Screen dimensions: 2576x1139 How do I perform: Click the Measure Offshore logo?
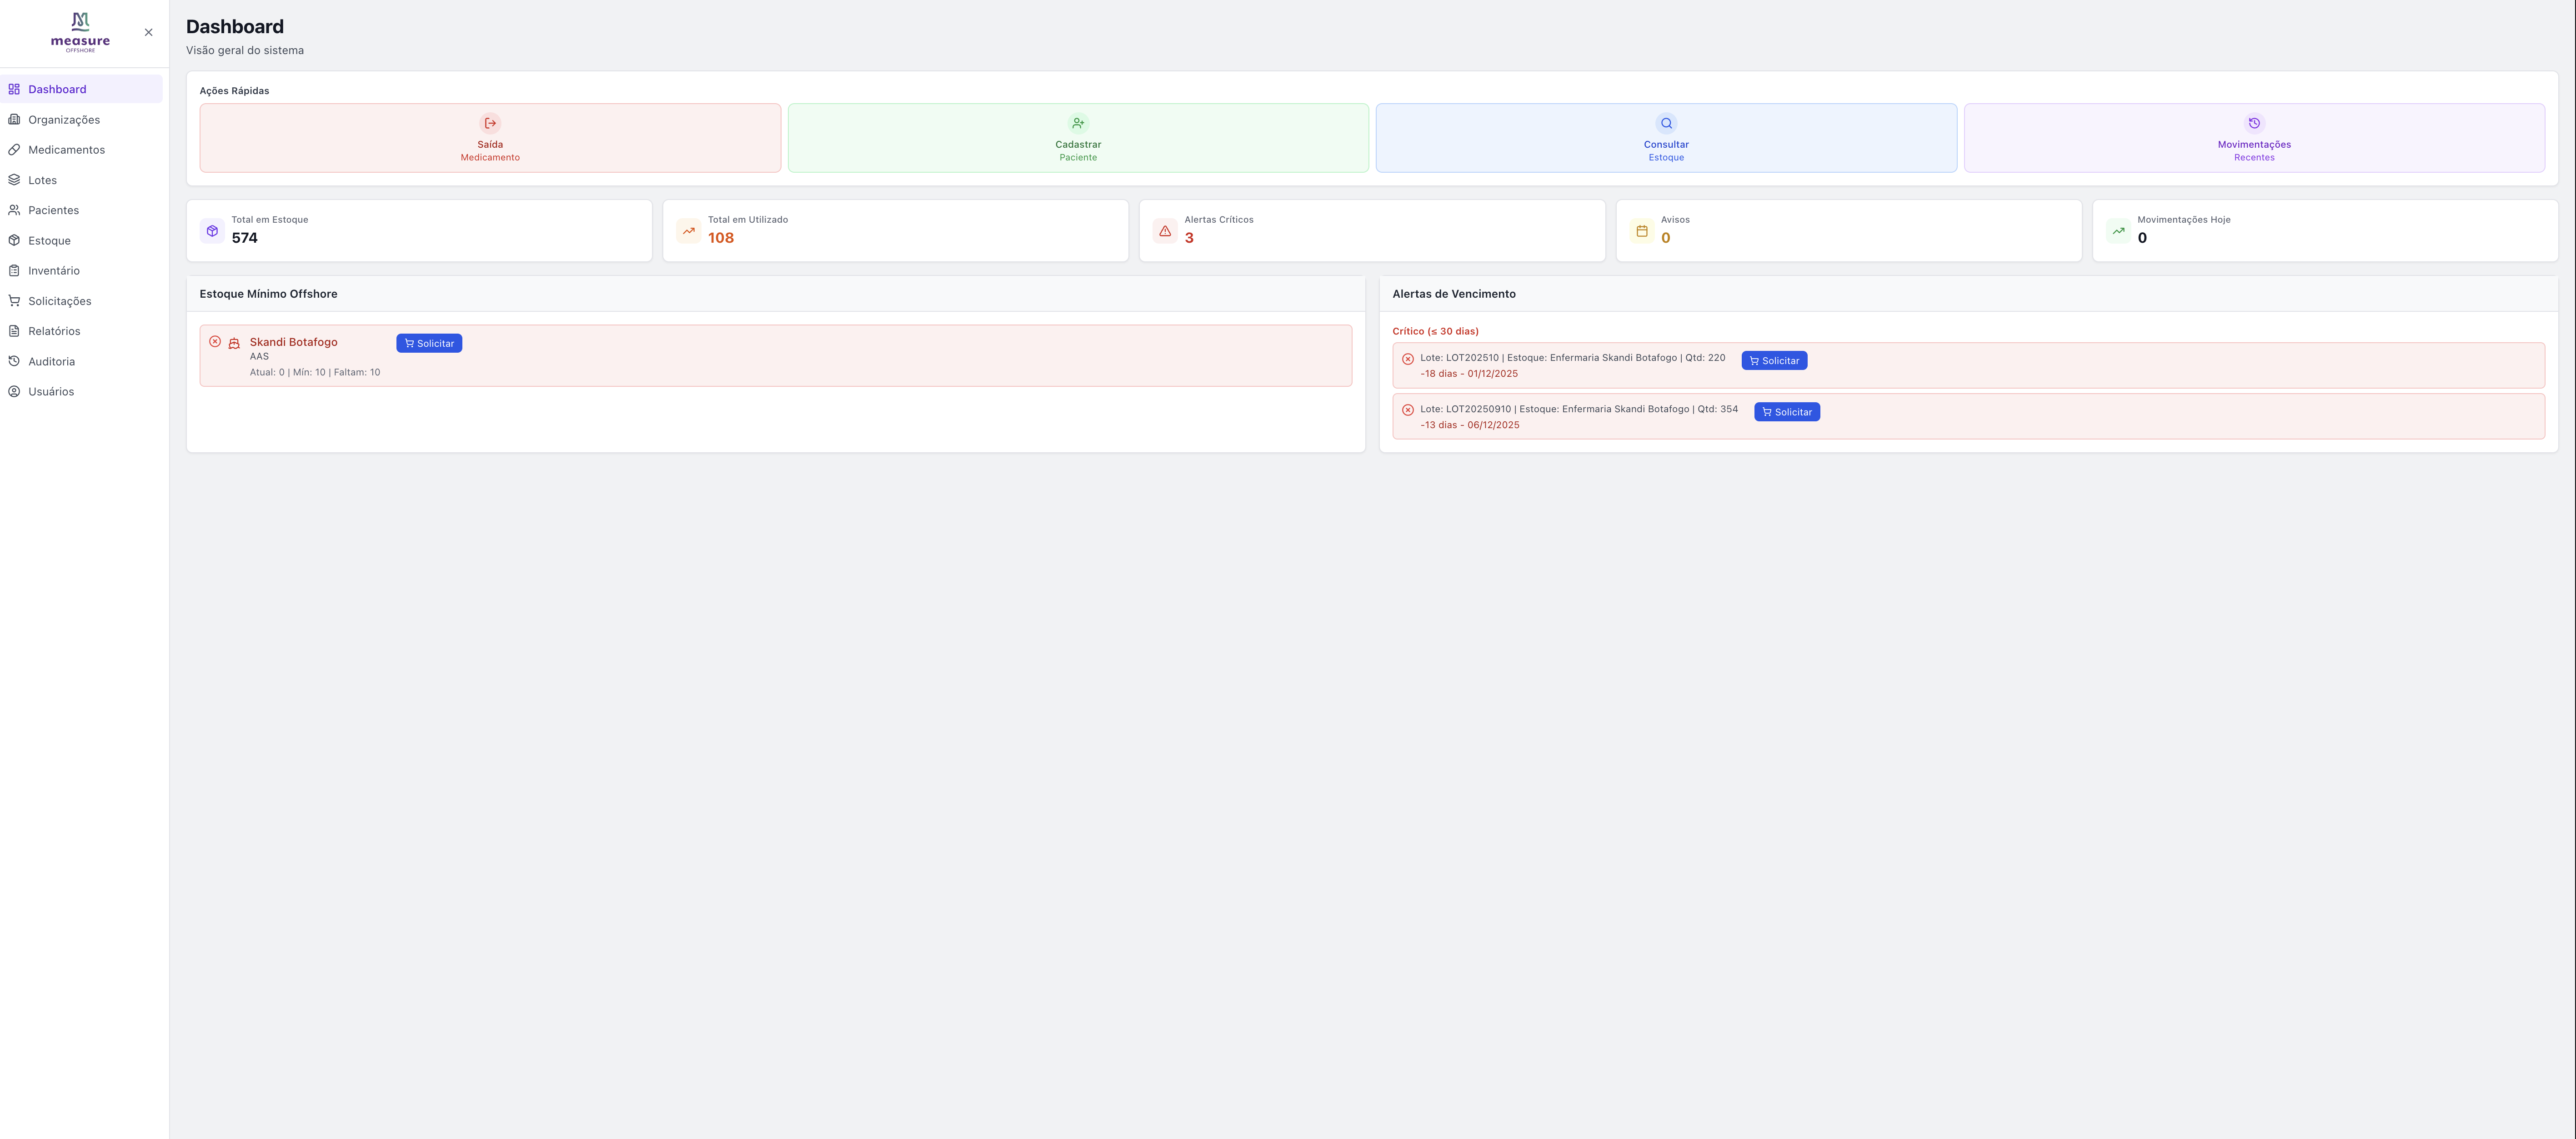[80, 32]
